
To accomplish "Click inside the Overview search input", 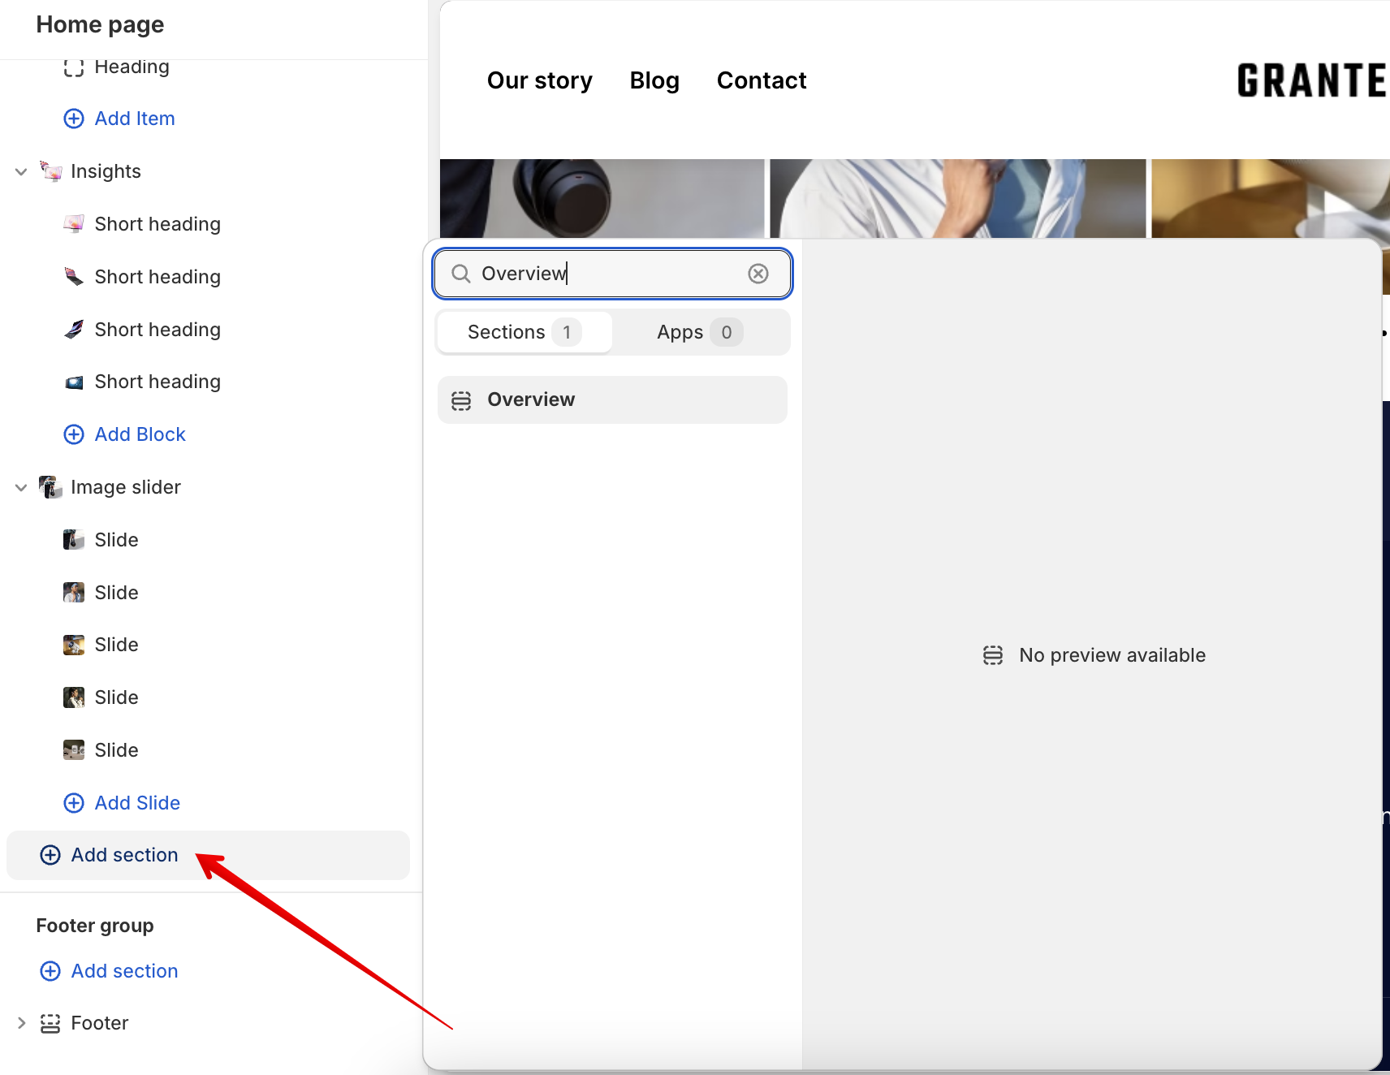I will 609,274.
